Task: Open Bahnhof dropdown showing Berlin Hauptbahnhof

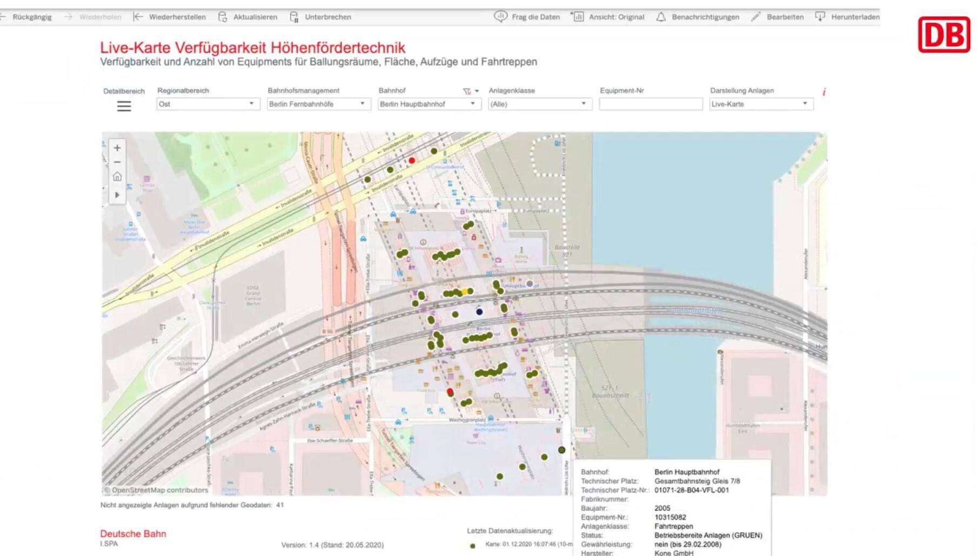Action: [x=428, y=104]
